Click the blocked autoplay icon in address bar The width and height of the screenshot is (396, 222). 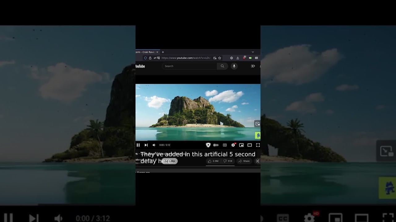click(x=158, y=58)
